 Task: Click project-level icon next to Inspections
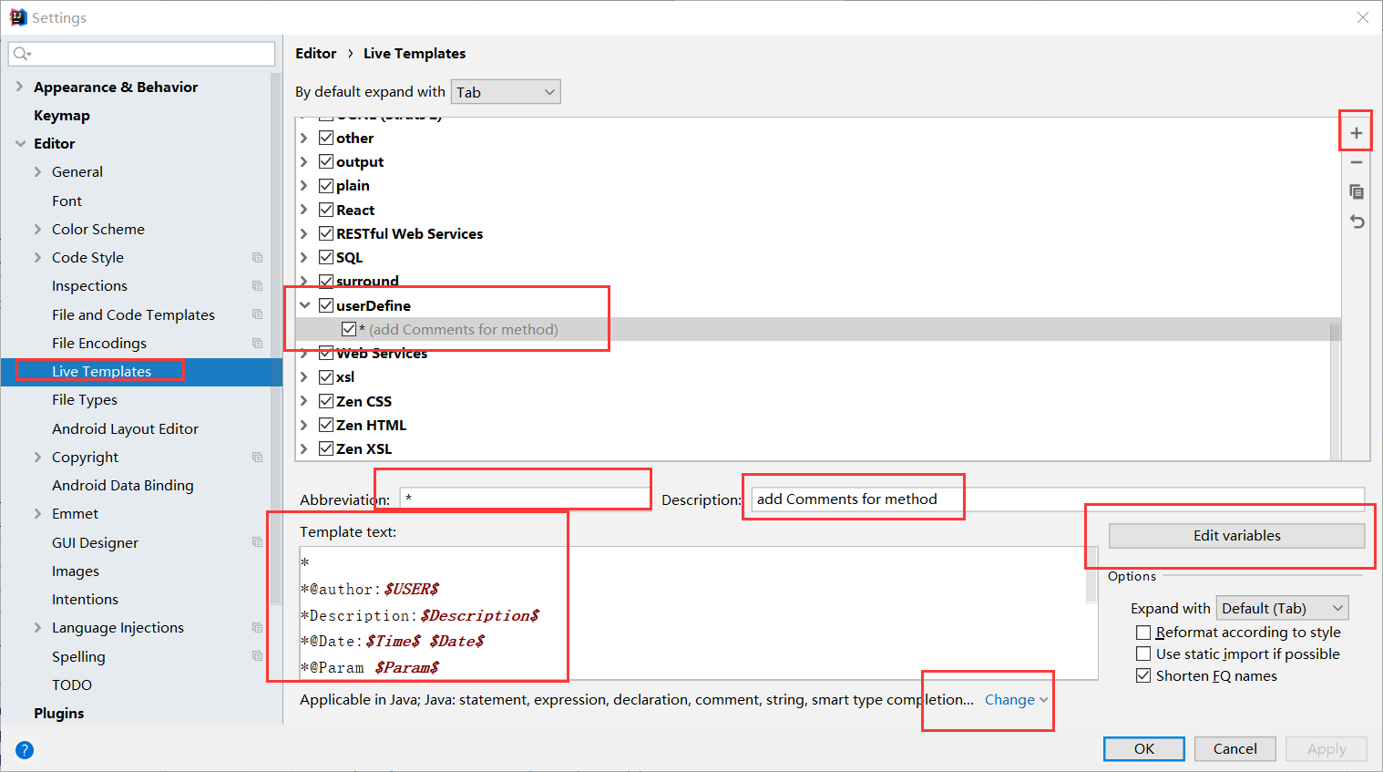[257, 286]
